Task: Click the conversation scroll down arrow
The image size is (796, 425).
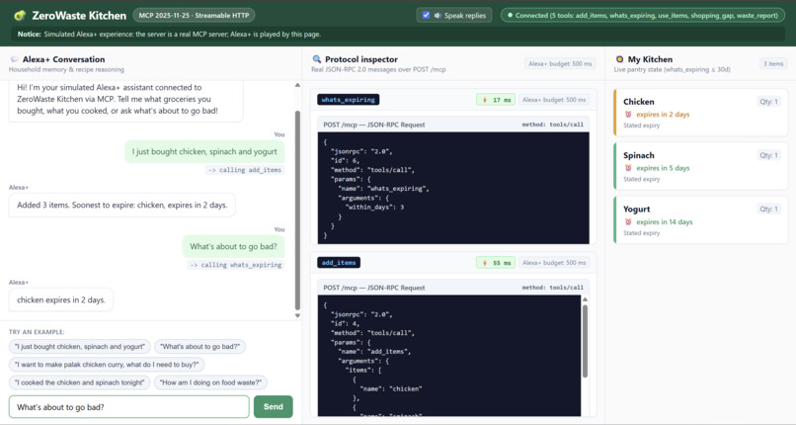Action: [x=297, y=316]
